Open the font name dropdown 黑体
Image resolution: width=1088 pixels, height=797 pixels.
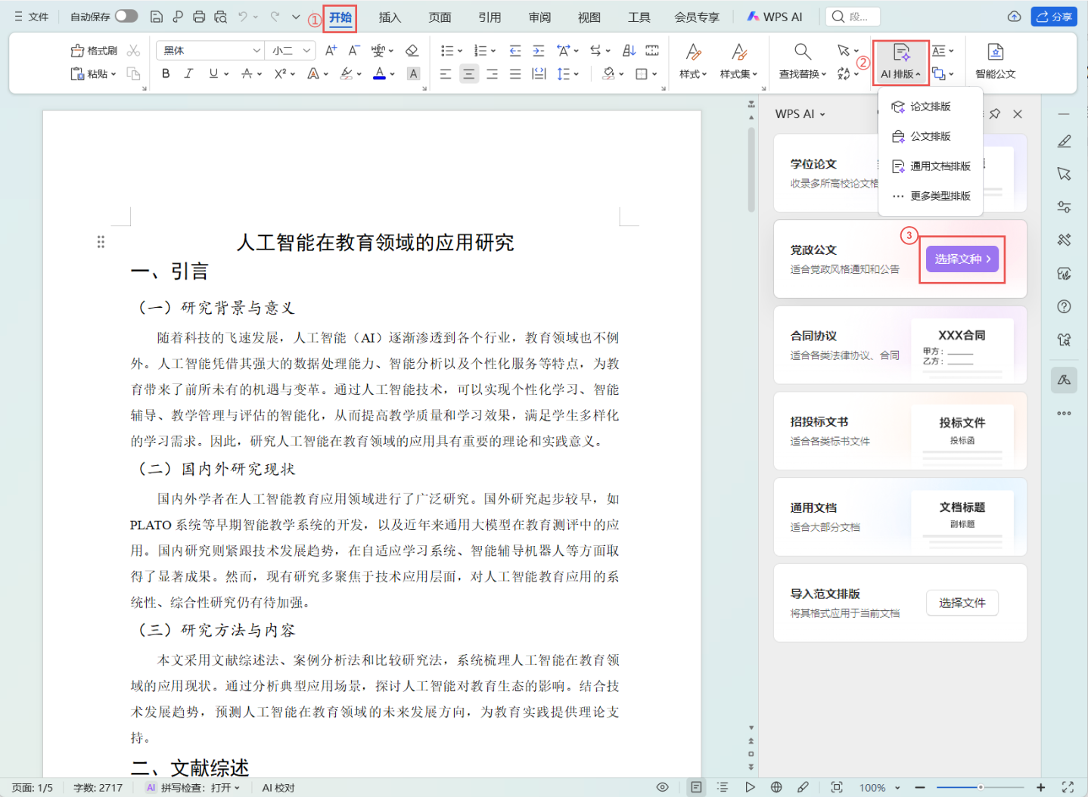256,51
